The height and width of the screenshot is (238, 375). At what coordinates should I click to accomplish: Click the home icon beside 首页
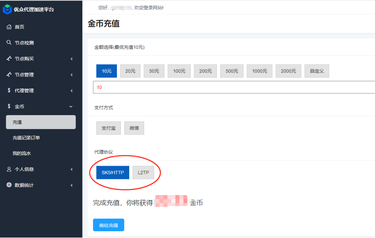coord(9,27)
